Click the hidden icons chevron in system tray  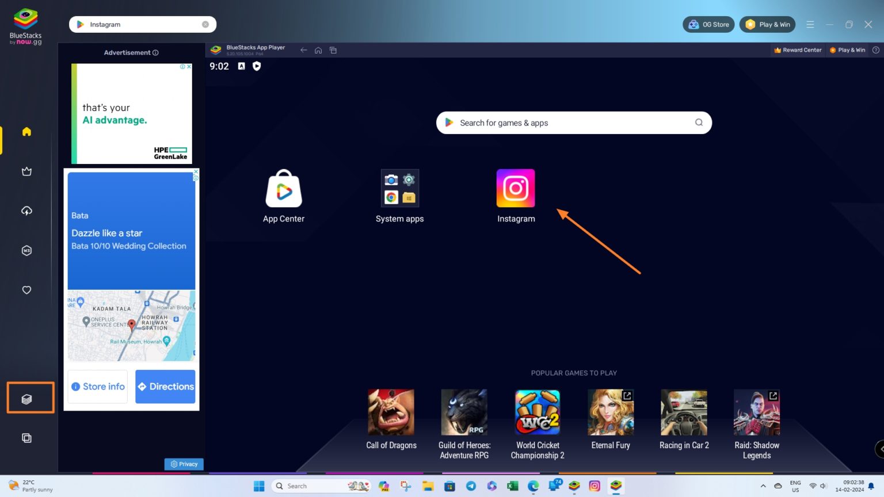(x=764, y=485)
